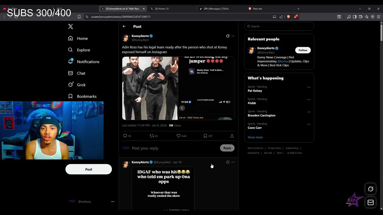Screen dimensions: 383x215
Task: Open Notifications in the sidebar
Action: tap(83, 62)
